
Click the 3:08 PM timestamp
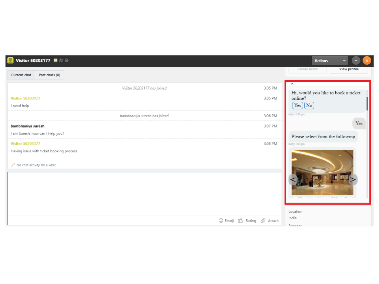(270, 144)
